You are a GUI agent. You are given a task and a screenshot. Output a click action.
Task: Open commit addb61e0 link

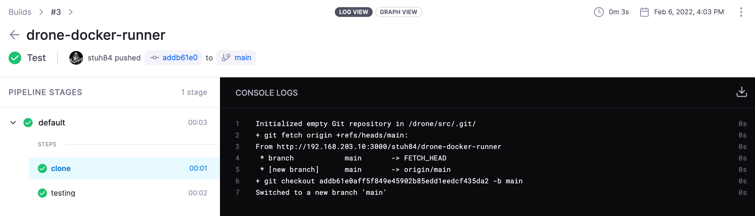coord(179,58)
